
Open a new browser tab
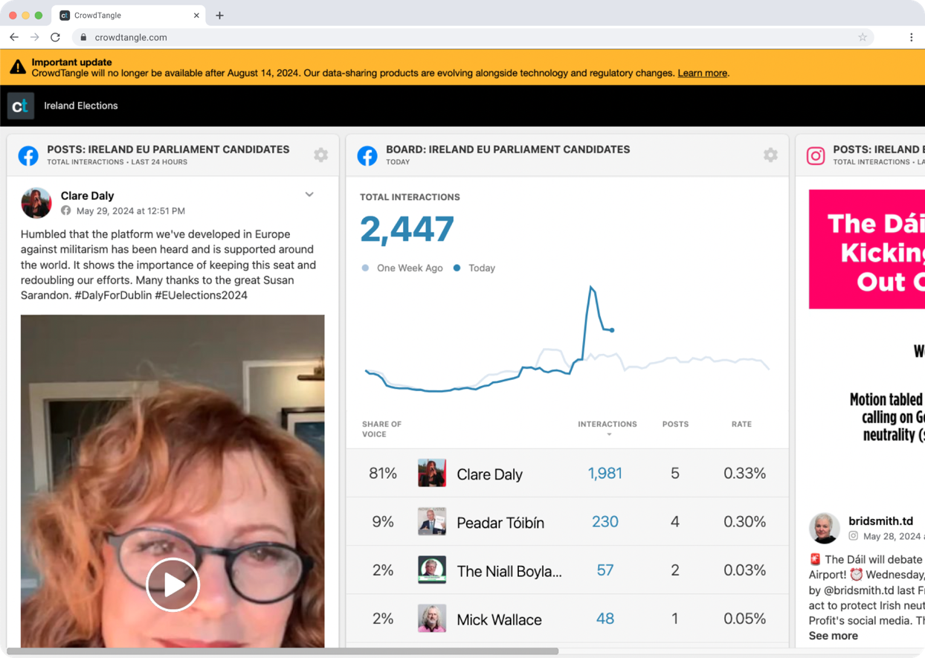[x=219, y=15]
